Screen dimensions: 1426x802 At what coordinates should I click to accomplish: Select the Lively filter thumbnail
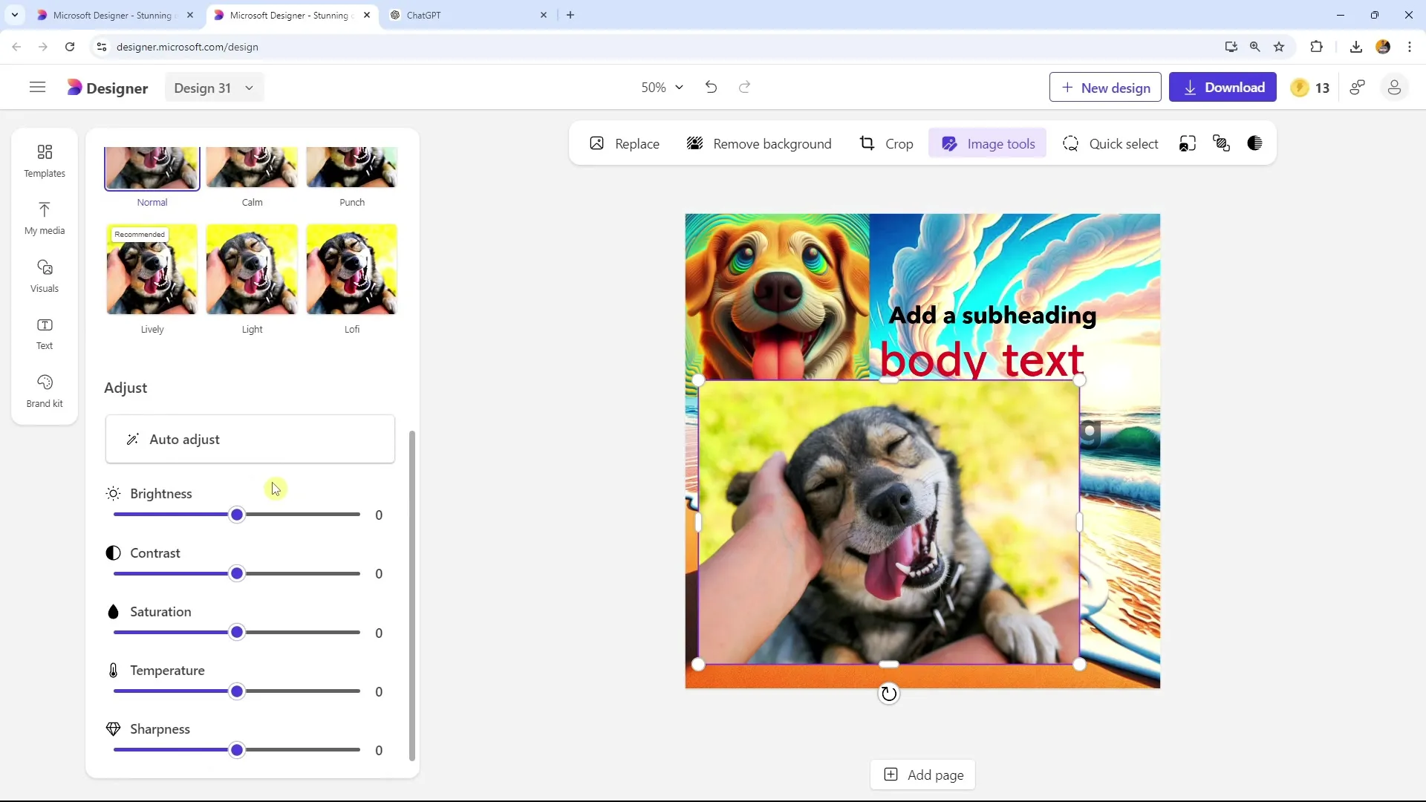(153, 270)
